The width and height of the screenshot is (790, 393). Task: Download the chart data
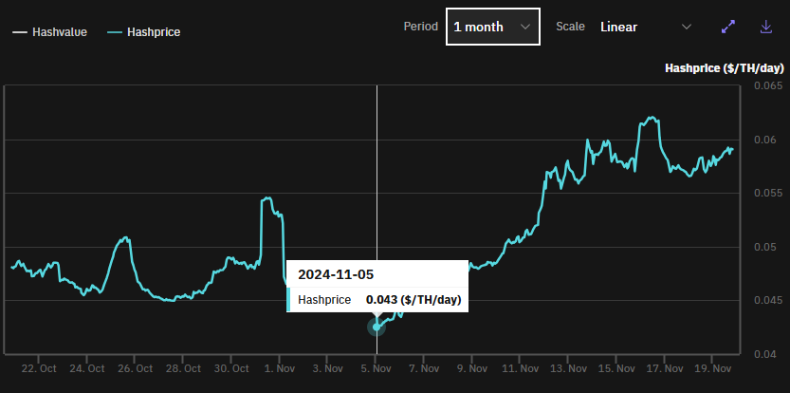coord(766,27)
